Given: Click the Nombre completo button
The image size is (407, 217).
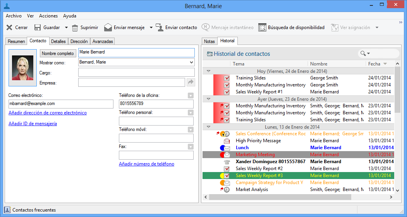Looking at the screenshot, I should 58,53.
